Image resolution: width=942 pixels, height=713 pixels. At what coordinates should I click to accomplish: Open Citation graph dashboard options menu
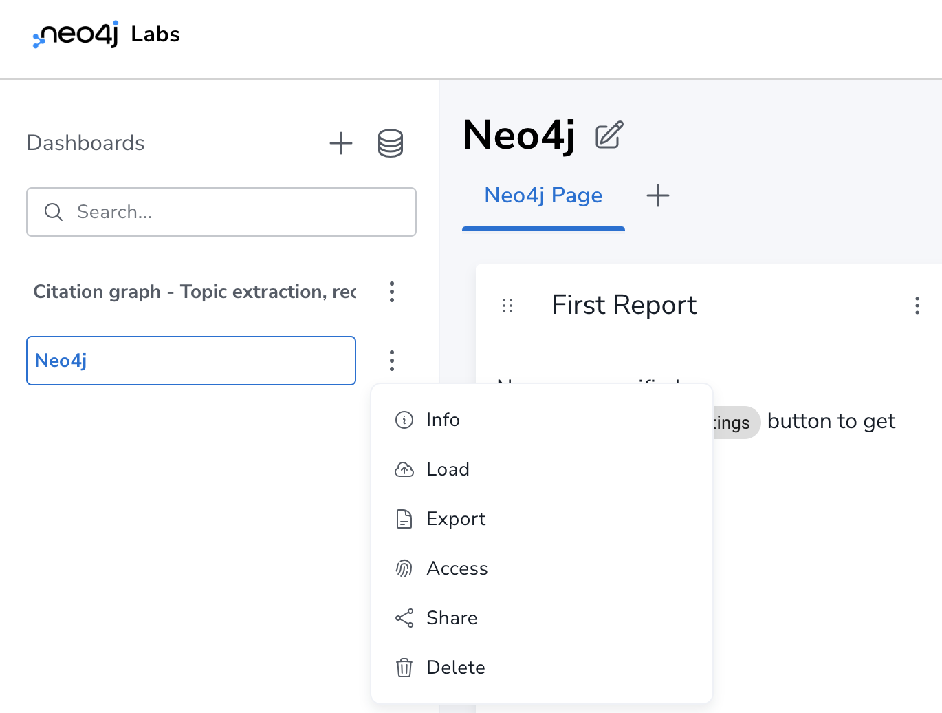click(392, 292)
